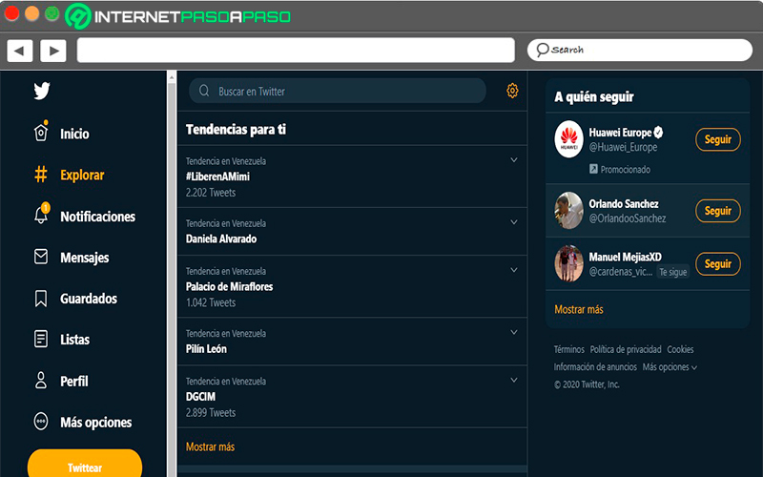763x477 pixels.
Task: Open the Guardados bookmark icon
Action: 41,299
